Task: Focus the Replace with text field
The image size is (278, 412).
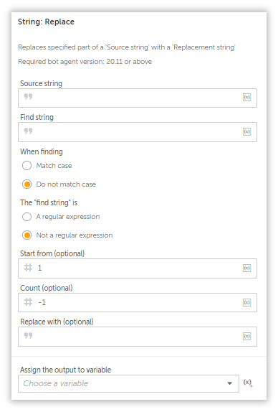Action: pyautogui.click(x=138, y=337)
